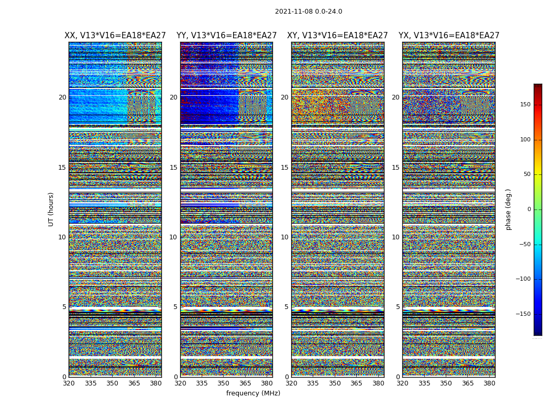
Task: Click inside the YX phase waterfall plot
Action: click(x=449, y=210)
